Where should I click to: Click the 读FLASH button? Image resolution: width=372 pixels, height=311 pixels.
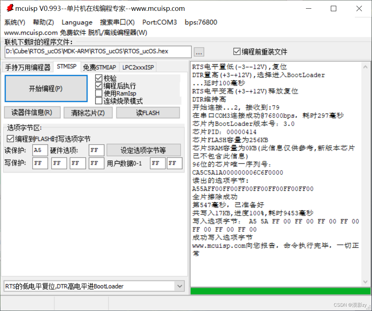148,112
